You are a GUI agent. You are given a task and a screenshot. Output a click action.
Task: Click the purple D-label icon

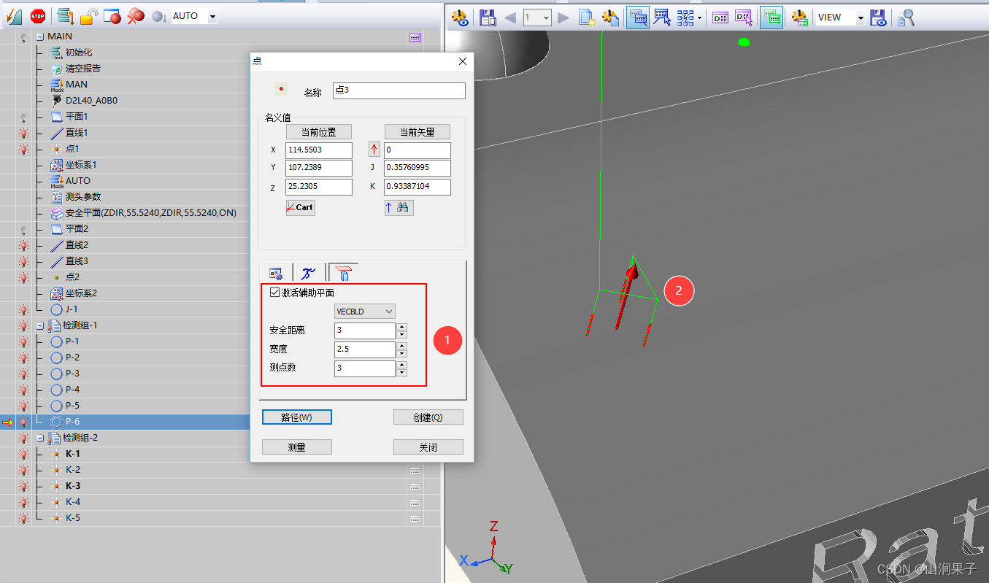720,18
